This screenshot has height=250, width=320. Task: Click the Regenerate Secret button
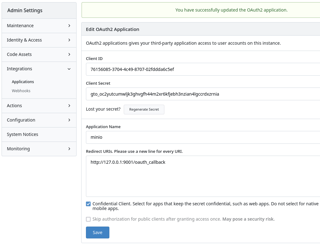[x=144, y=109]
